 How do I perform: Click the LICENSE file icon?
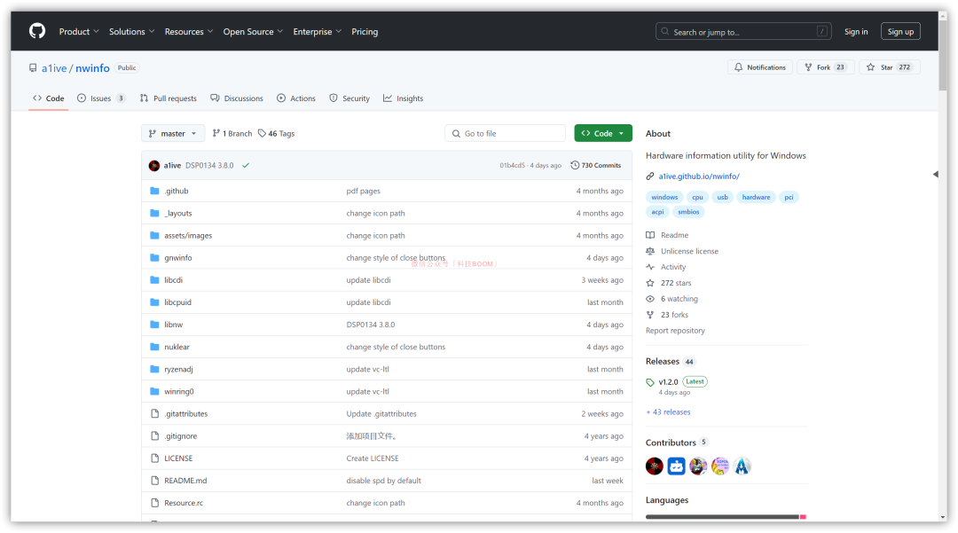pyautogui.click(x=154, y=459)
